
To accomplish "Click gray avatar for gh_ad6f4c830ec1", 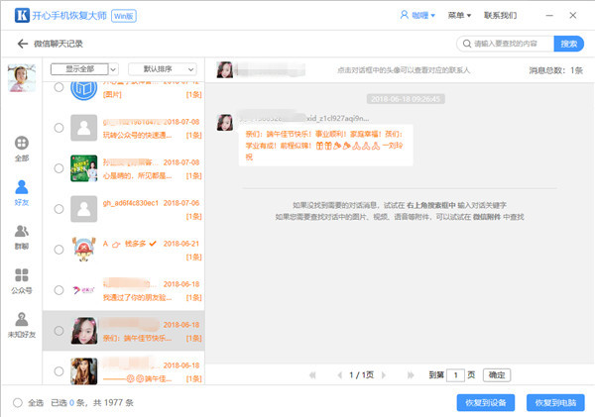I will point(84,209).
